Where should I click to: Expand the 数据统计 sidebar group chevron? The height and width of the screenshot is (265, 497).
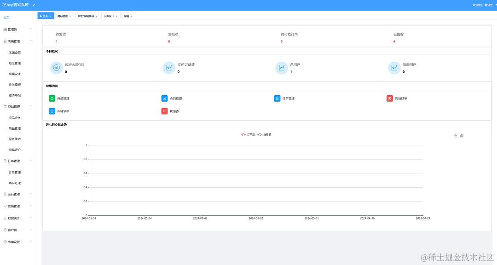(31, 218)
